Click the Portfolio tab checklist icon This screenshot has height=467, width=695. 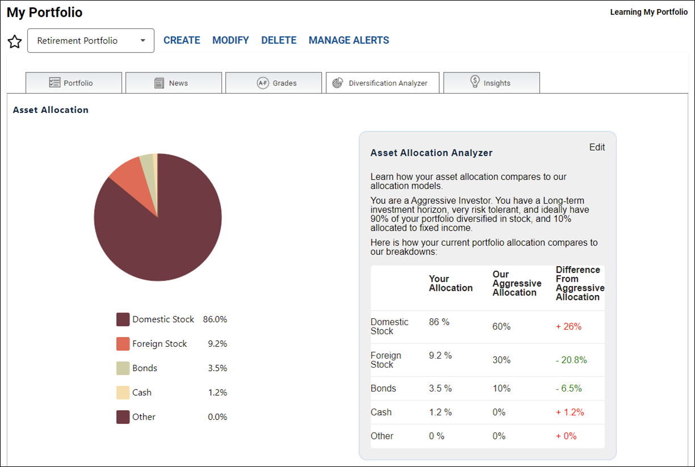pyautogui.click(x=54, y=83)
